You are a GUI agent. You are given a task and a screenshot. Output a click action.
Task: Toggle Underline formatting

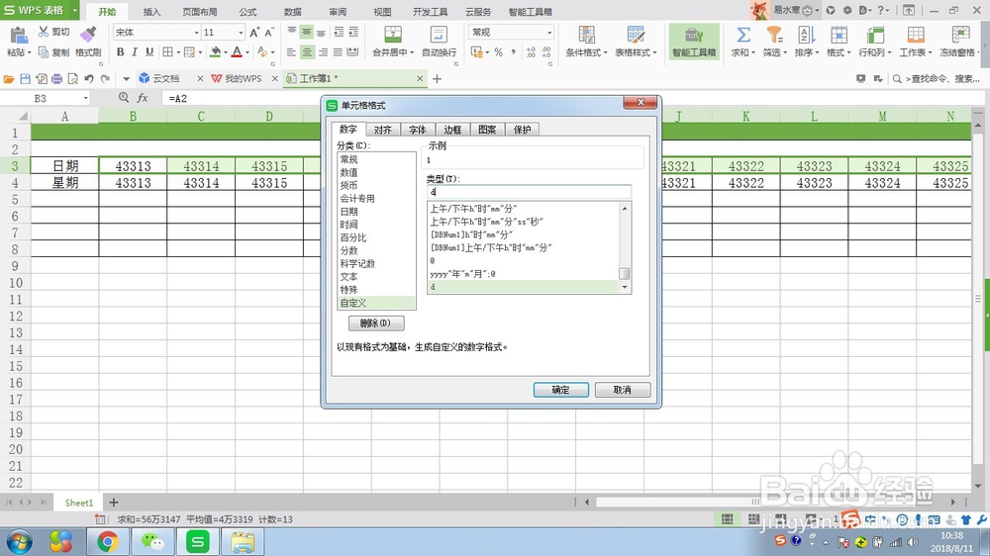[149, 51]
